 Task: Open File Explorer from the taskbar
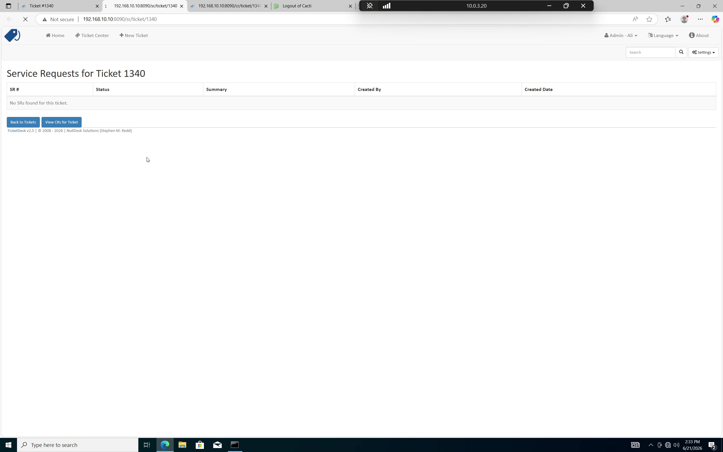(182, 445)
